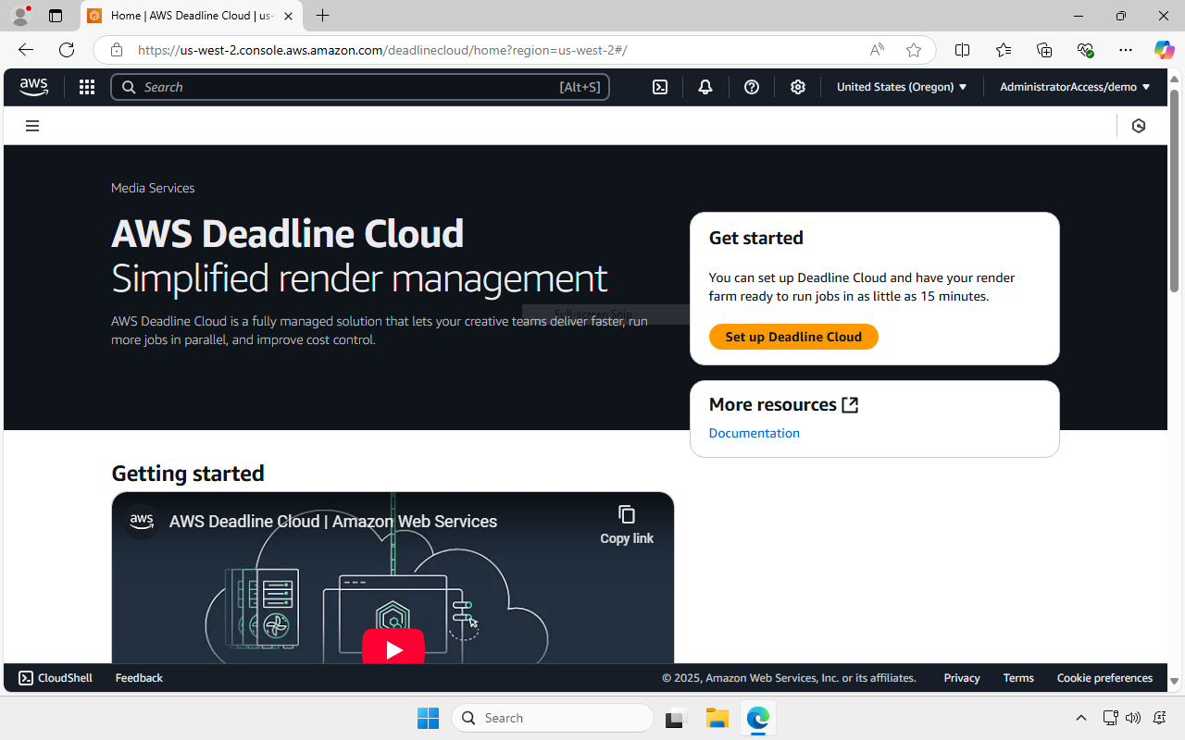Open the AWS services grid menu
Screen dimensions: 1185x740
[x=86, y=86]
